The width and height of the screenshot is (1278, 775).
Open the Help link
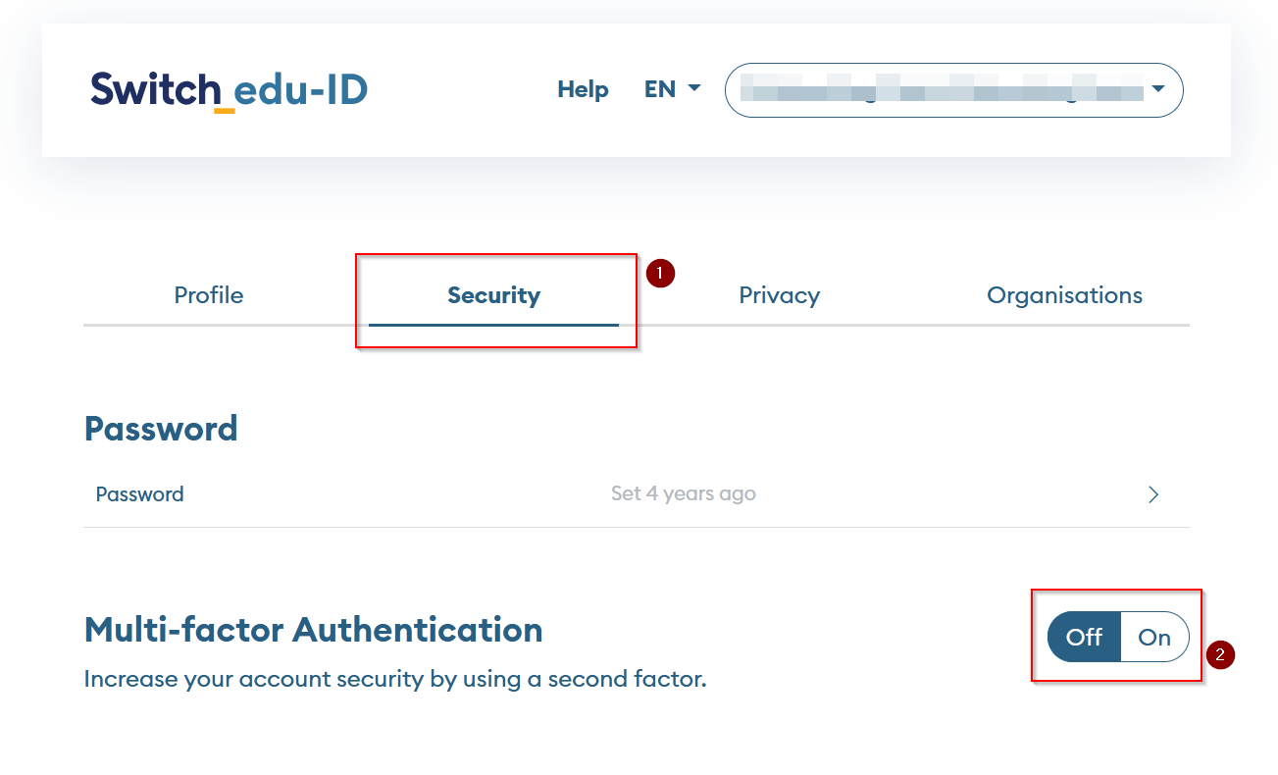point(583,89)
